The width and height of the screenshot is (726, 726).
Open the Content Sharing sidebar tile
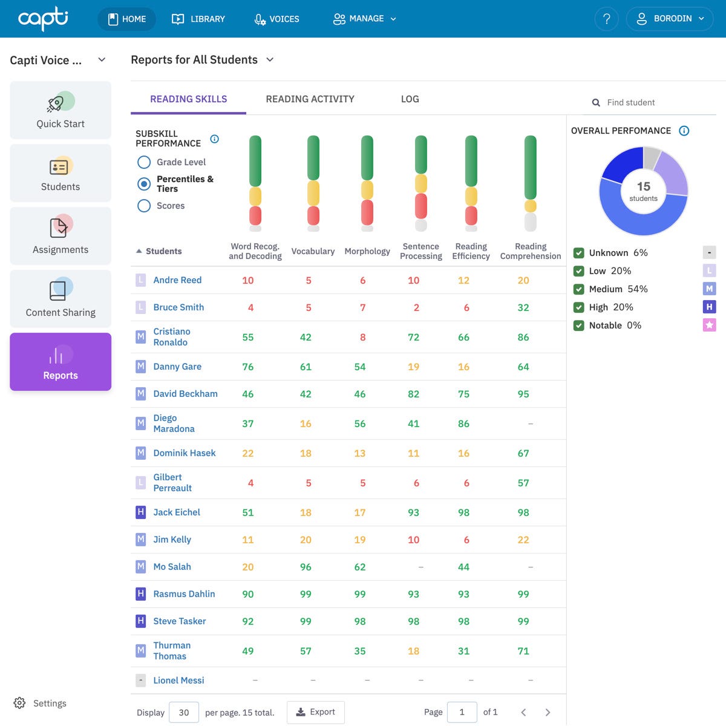tap(60, 299)
